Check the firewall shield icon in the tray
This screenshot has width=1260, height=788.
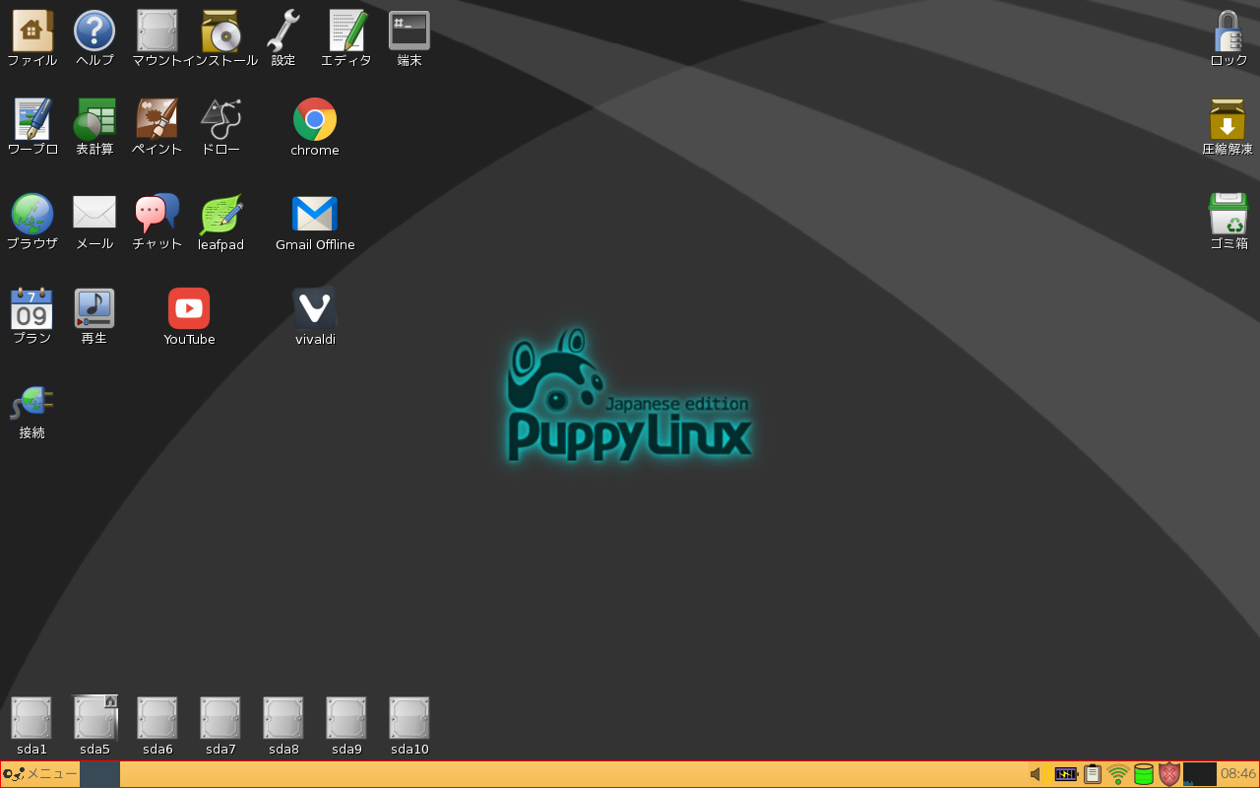coord(1169,773)
